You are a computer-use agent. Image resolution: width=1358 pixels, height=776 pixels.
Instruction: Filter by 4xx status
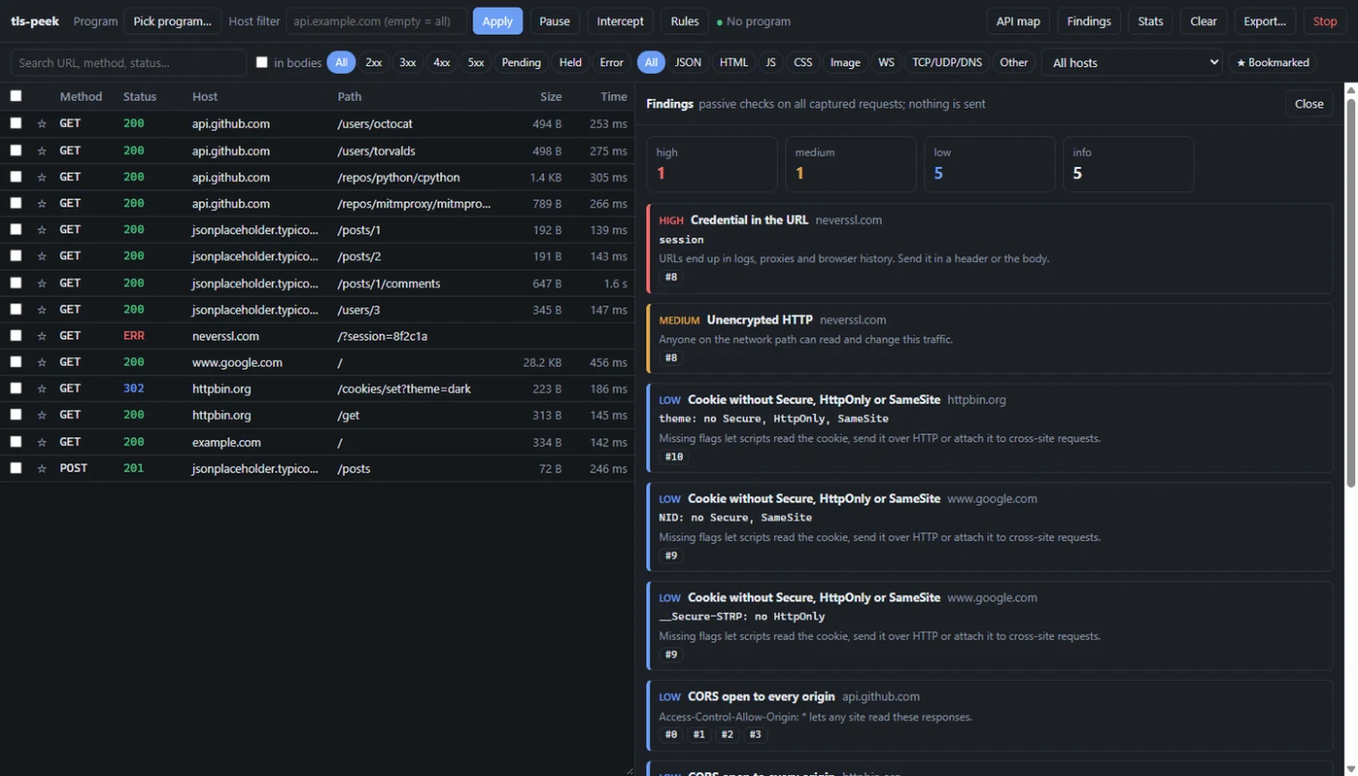(x=441, y=62)
